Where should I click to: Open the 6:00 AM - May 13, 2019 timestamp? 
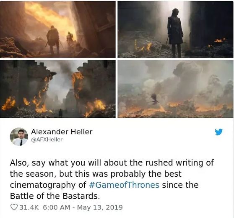pos(83,207)
